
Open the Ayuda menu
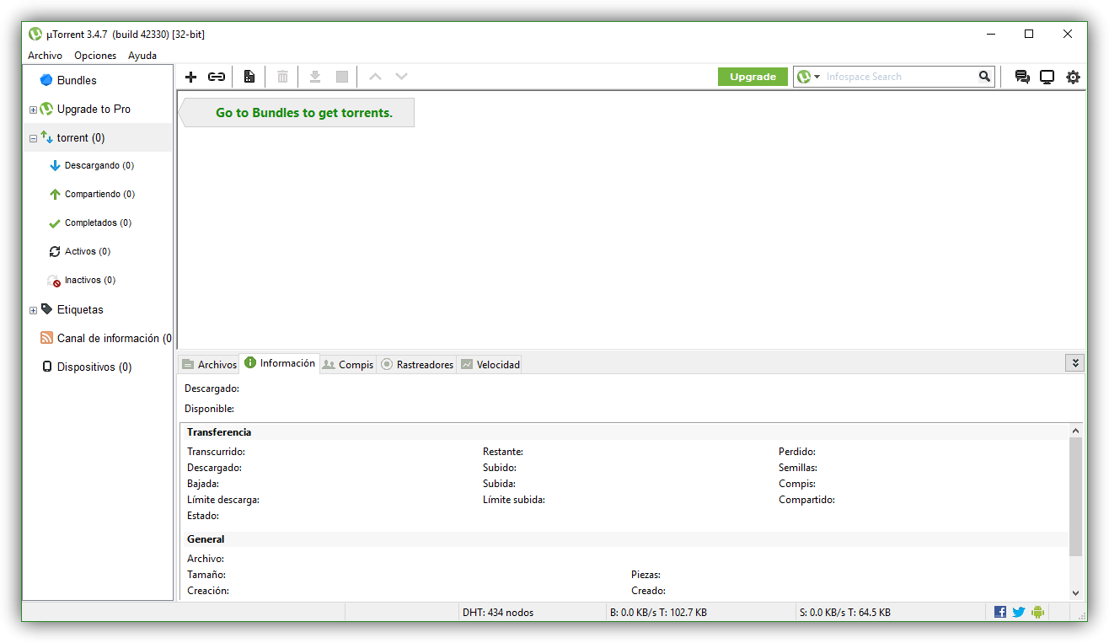[x=142, y=56]
